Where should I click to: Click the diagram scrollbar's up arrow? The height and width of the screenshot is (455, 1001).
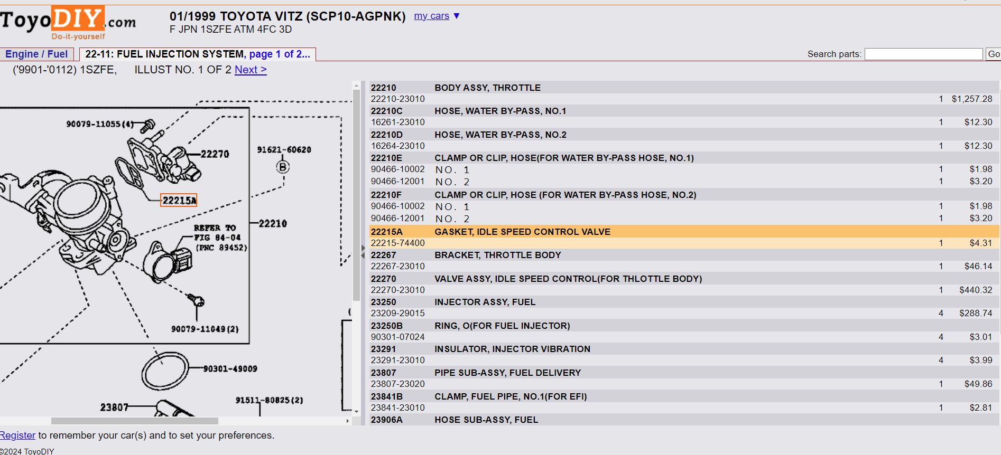click(x=356, y=86)
